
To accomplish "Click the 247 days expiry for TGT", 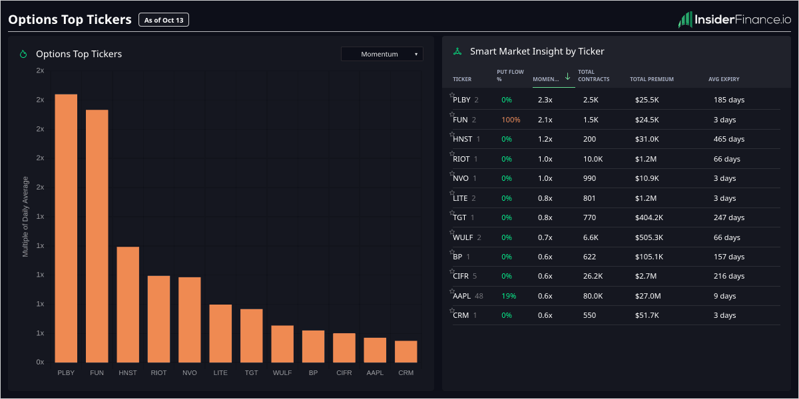I will pos(729,217).
